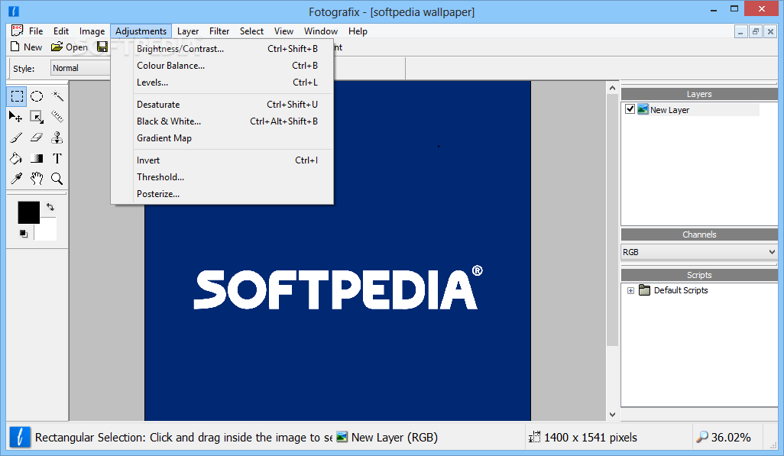The width and height of the screenshot is (784, 456).
Task: Click the 36.02% zoom value
Action: pos(731,438)
